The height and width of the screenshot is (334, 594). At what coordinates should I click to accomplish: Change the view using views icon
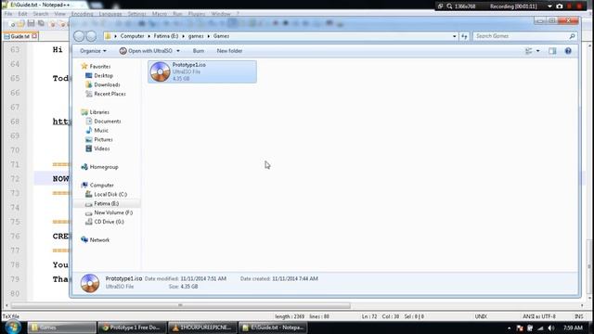(529, 51)
